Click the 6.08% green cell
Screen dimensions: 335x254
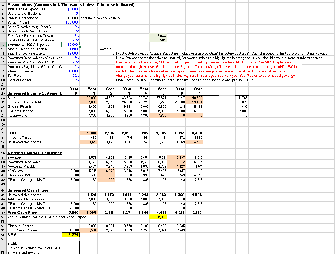click(x=158, y=36)
